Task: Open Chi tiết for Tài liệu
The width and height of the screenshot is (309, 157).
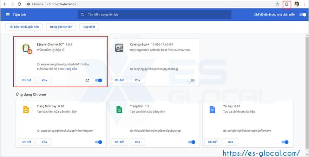Action: [x=213, y=142]
